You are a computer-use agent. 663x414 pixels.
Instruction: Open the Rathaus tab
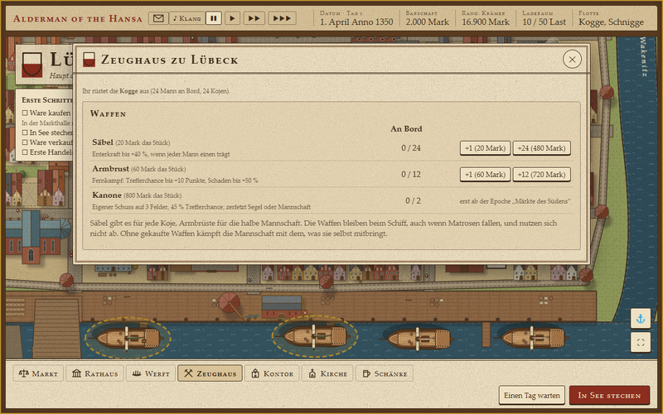click(x=94, y=373)
